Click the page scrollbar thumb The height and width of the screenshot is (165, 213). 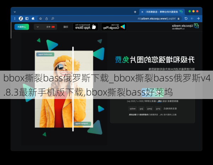click(11, 31)
